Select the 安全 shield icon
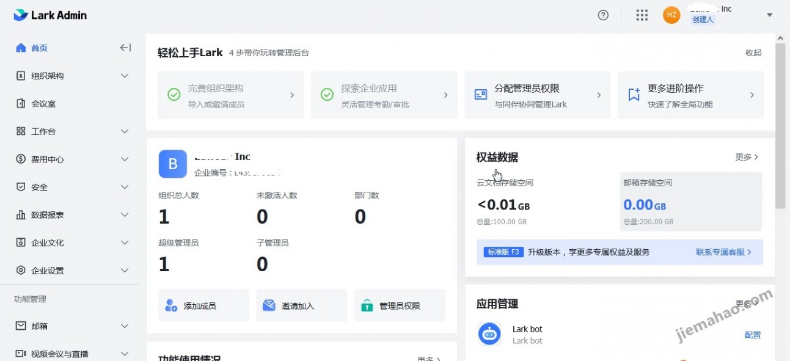Screen dimensions: 790x361 pyautogui.click(x=21, y=186)
